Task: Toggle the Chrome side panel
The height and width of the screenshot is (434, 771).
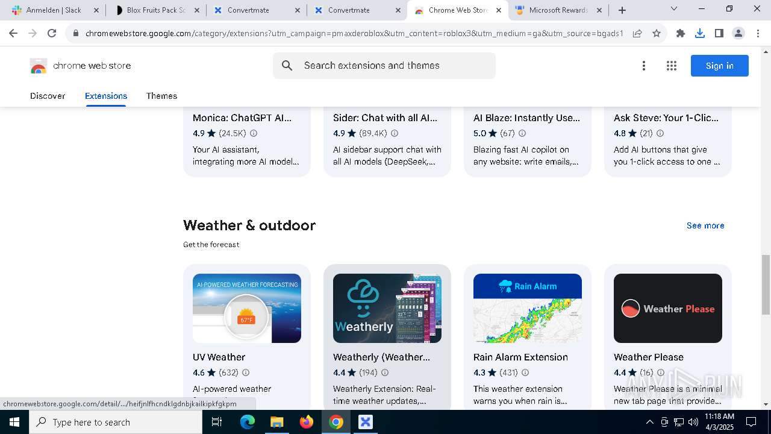Action: coord(719,33)
